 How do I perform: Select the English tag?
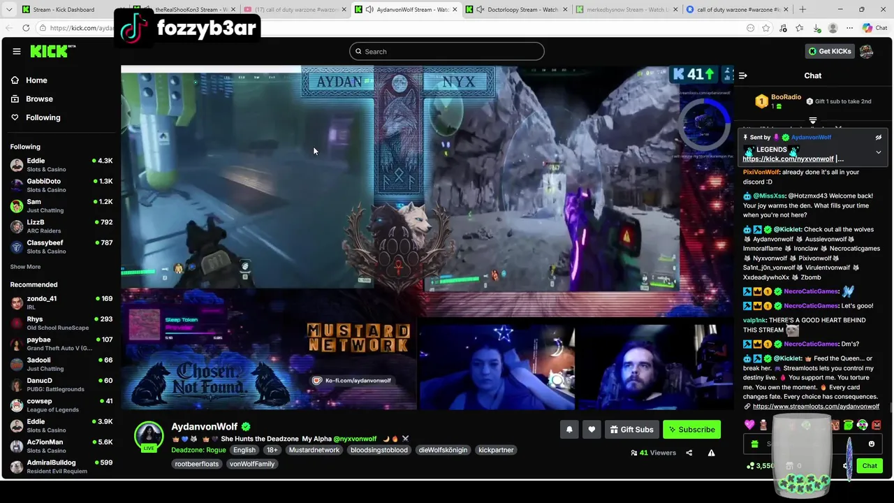(x=244, y=450)
